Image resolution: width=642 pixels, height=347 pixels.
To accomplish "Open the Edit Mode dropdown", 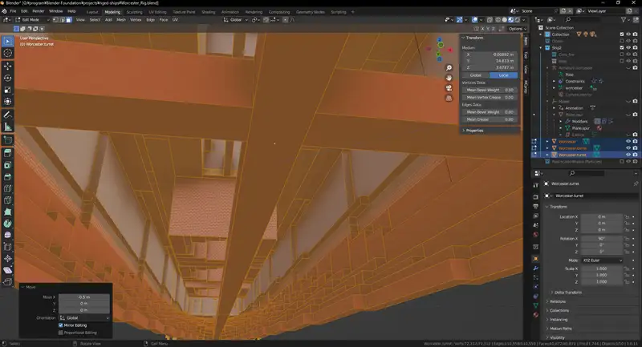I will (x=32, y=19).
